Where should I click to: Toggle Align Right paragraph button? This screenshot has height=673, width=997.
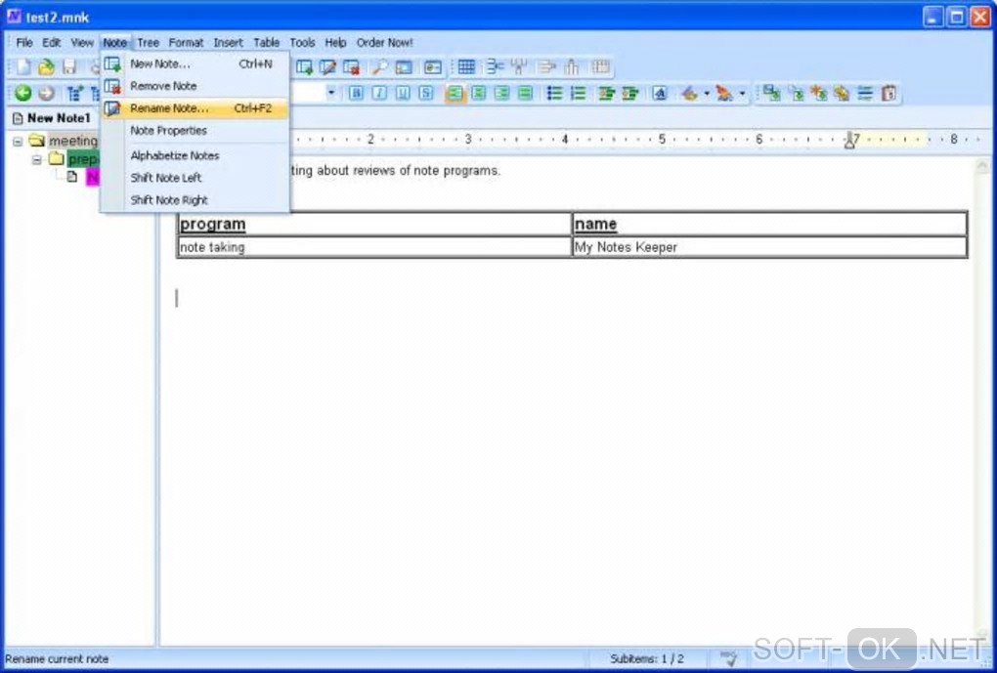(501, 94)
